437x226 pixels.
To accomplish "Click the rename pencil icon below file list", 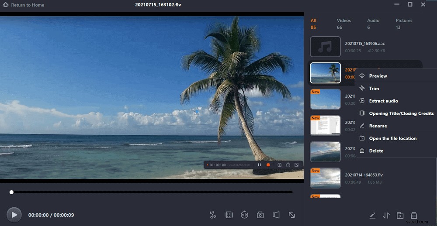I will click(x=372, y=215).
